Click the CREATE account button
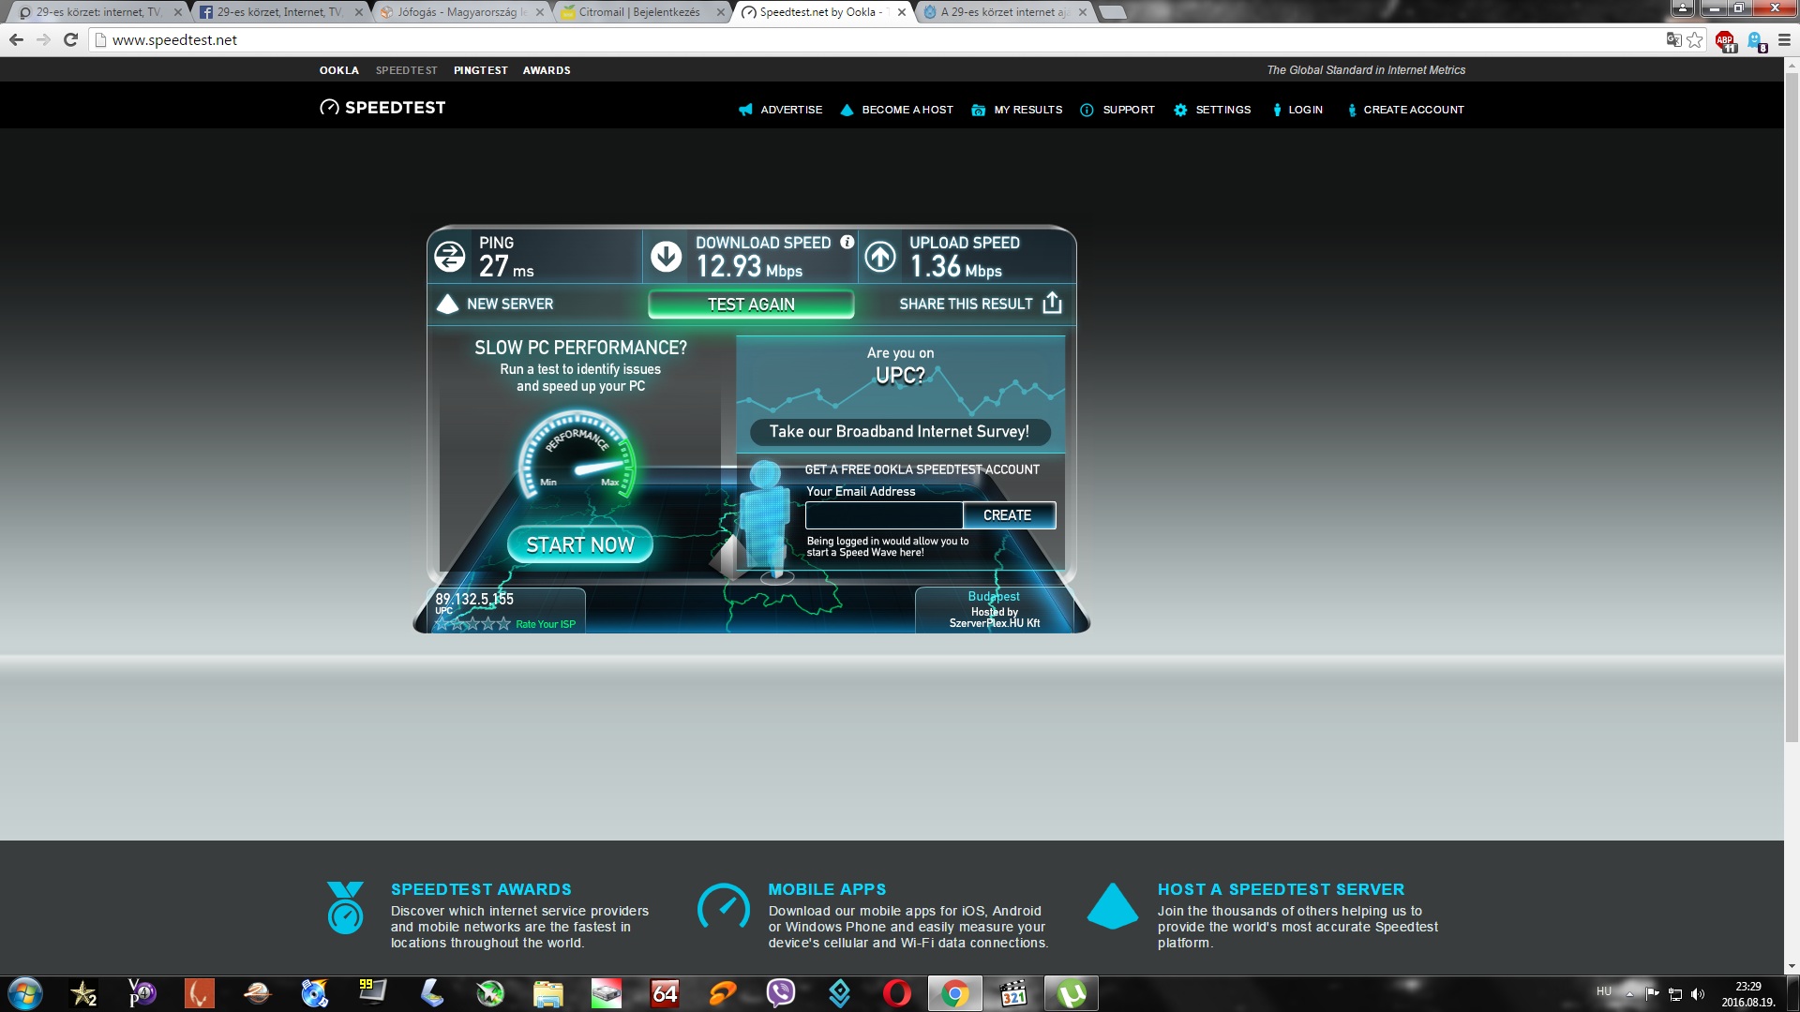Viewport: 1800px width, 1012px height. [x=1008, y=515]
